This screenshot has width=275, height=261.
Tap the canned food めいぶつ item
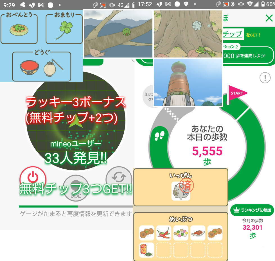(x=146, y=250)
